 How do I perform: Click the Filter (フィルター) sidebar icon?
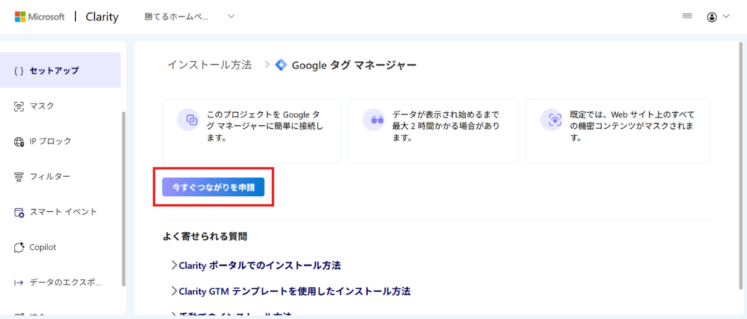click(x=19, y=177)
